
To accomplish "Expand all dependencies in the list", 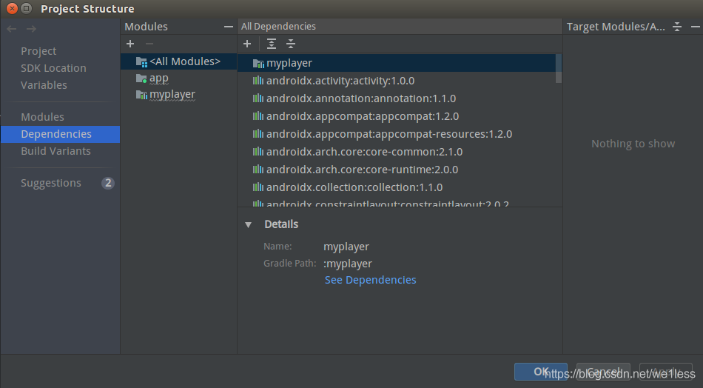I will [x=272, y=44].
